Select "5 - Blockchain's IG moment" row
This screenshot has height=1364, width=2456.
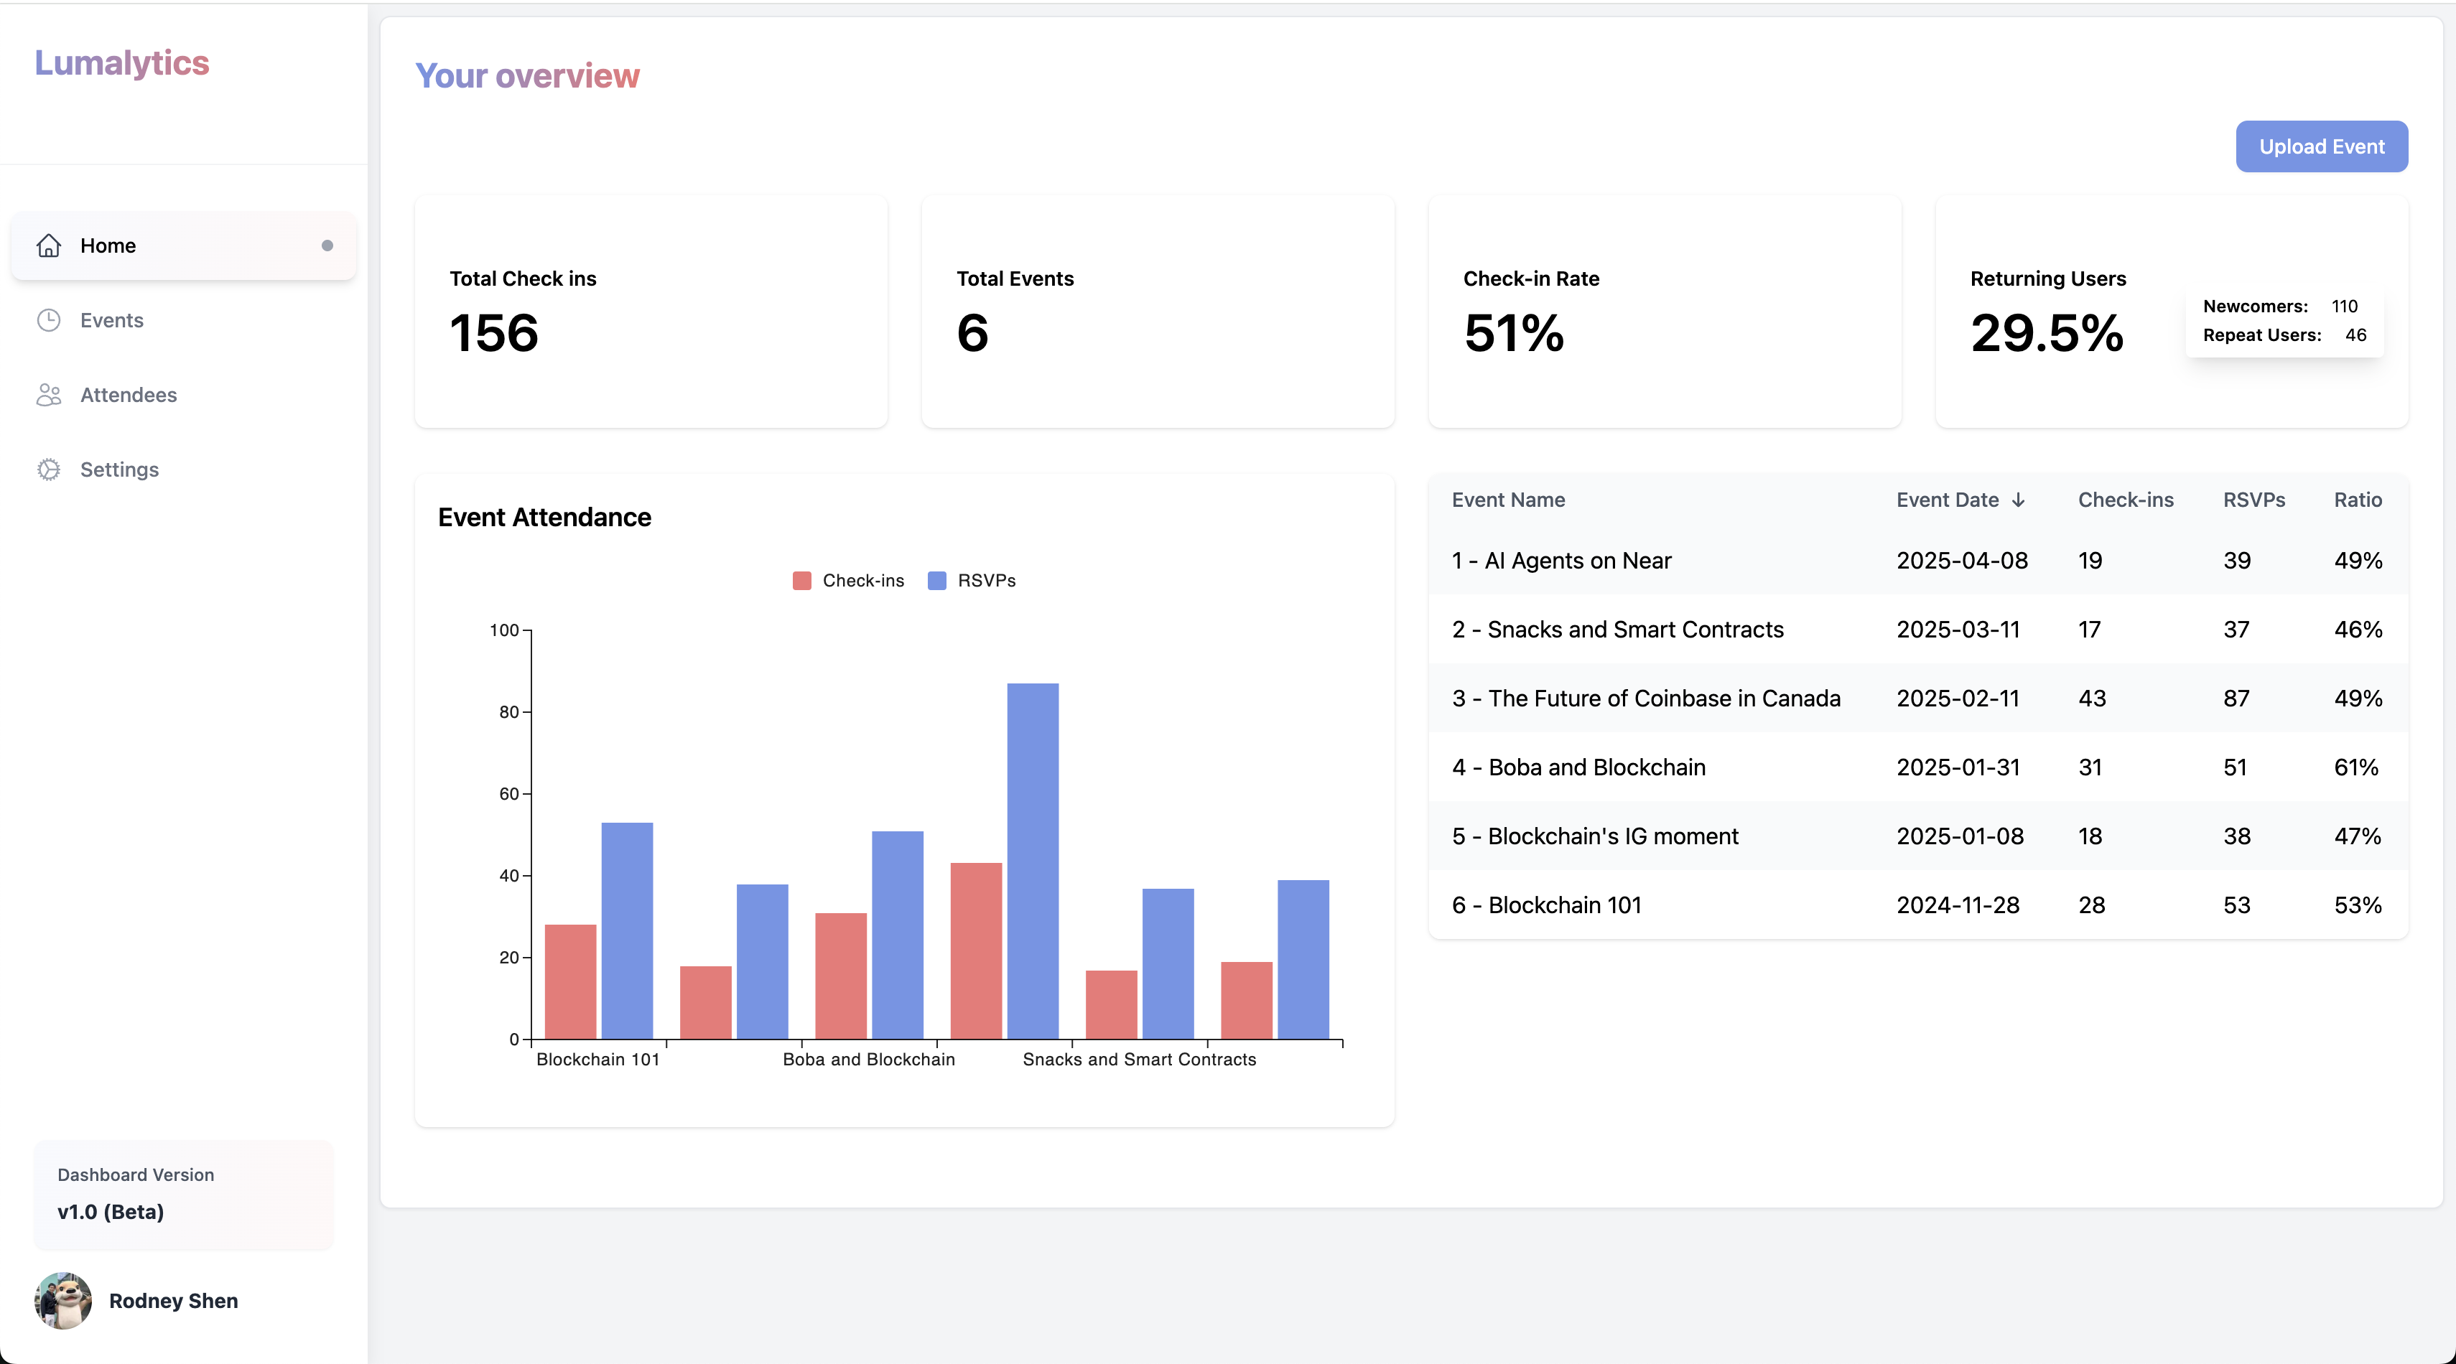pyautogui.click(x=1918, y=836)
